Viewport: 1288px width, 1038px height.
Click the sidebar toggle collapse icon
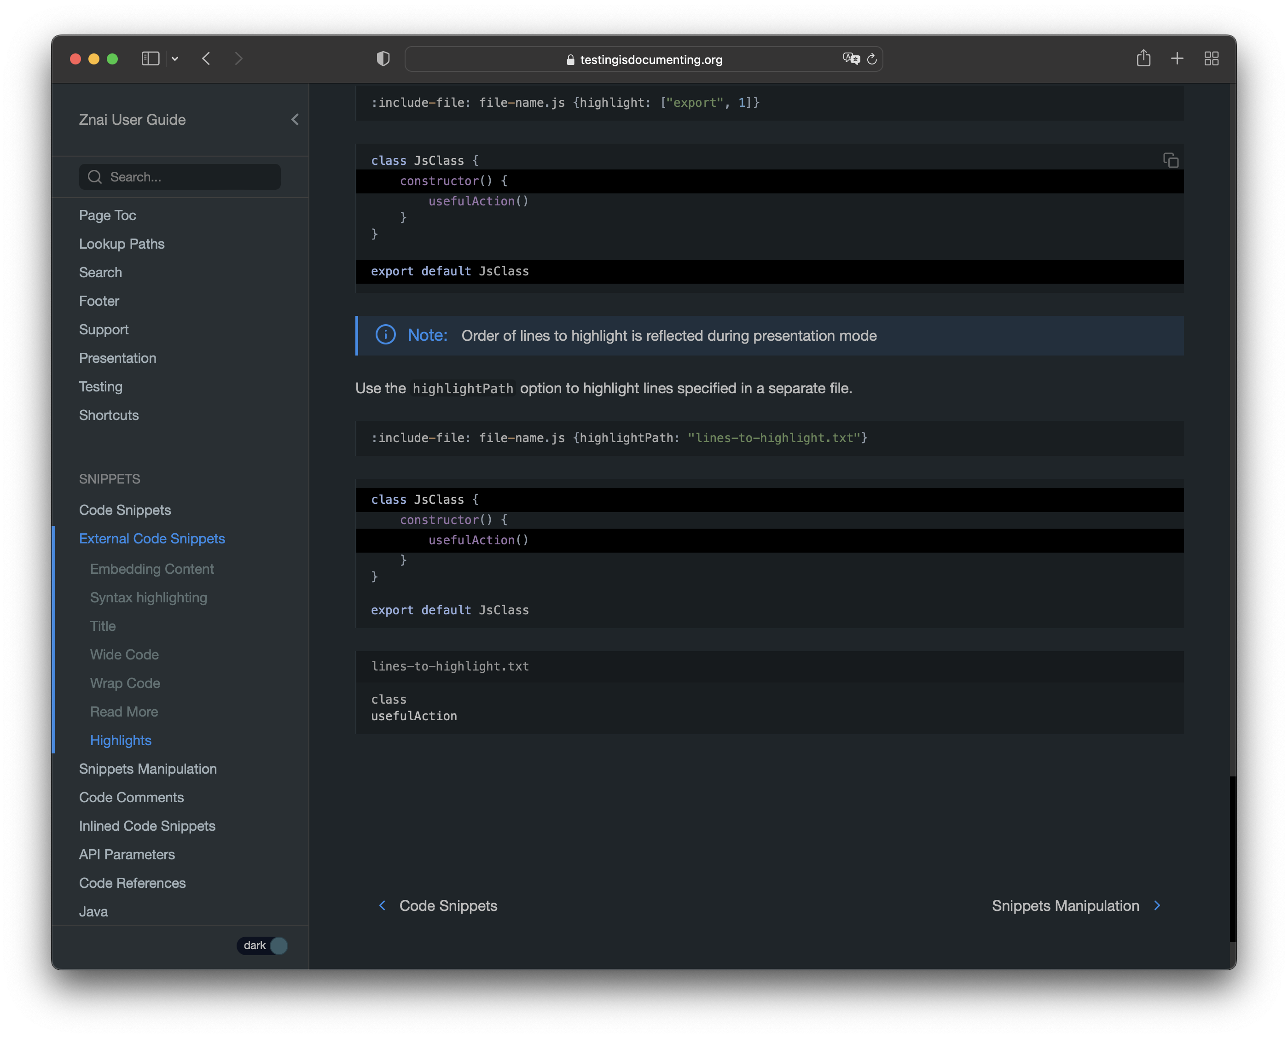click(x=294, y=120)
